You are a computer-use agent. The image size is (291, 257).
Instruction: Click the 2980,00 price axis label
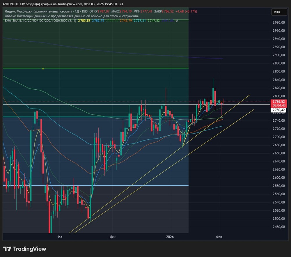[x=279, y=22]
